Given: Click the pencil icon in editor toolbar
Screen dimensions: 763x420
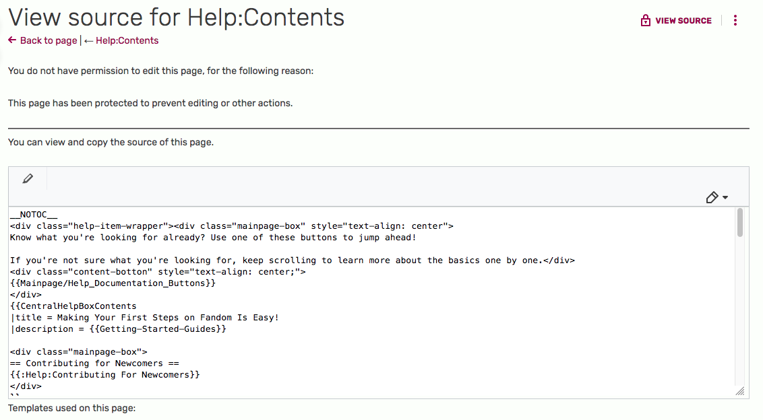Looking at the screenshot, I should [x=28, y=179].
